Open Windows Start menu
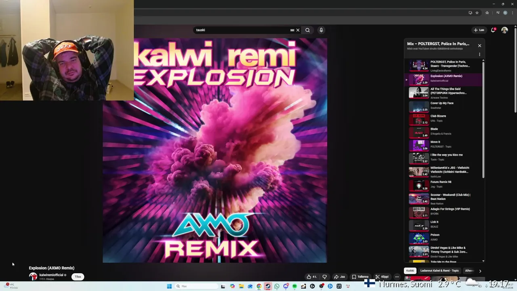 coord(169,286)
